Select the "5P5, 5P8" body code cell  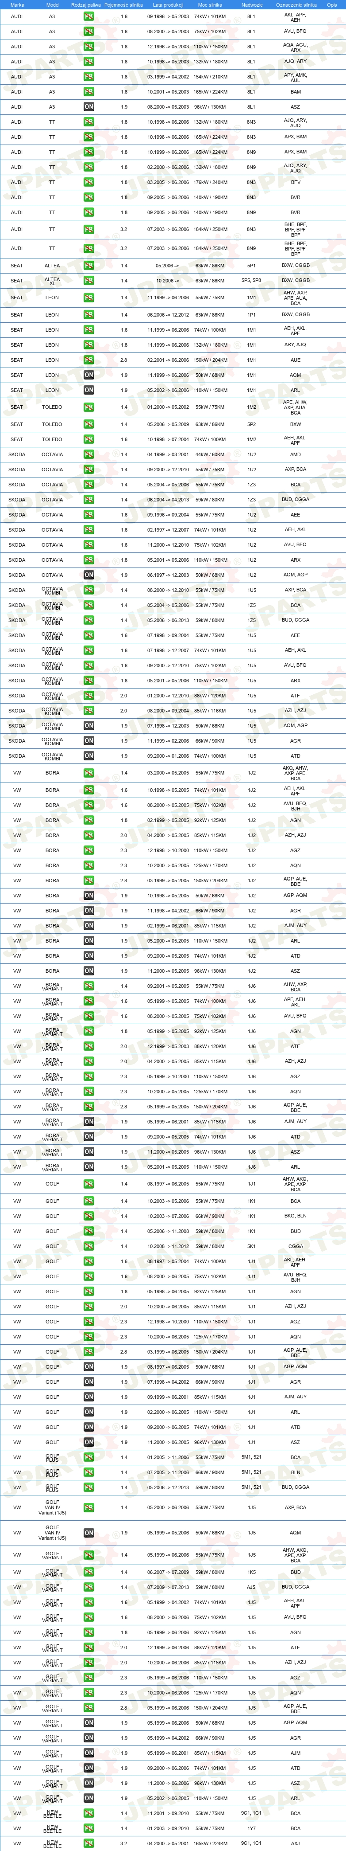coord(251,281)
